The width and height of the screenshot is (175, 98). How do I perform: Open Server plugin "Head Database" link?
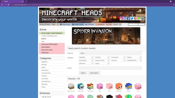pyautogui.click(x=52, y=33)
